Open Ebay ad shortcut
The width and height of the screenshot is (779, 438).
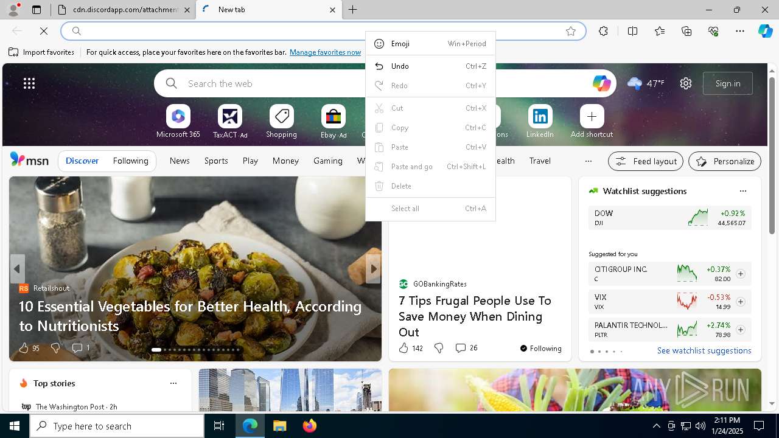tap(334, 122)
